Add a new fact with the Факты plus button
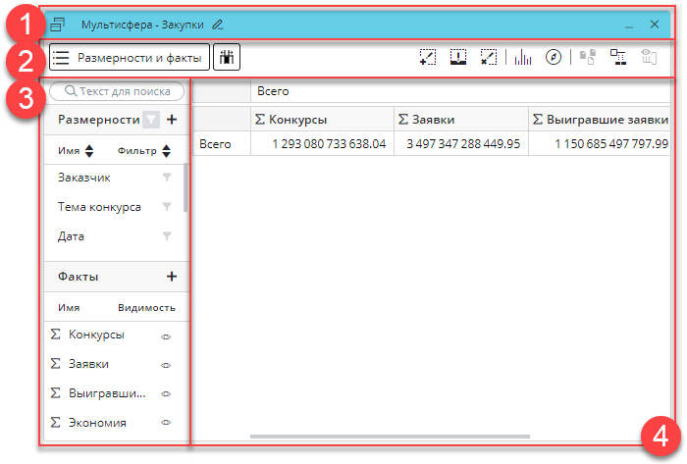Image resolution: width=687 pixels, height=464 pixels. (x=172, y=277)
